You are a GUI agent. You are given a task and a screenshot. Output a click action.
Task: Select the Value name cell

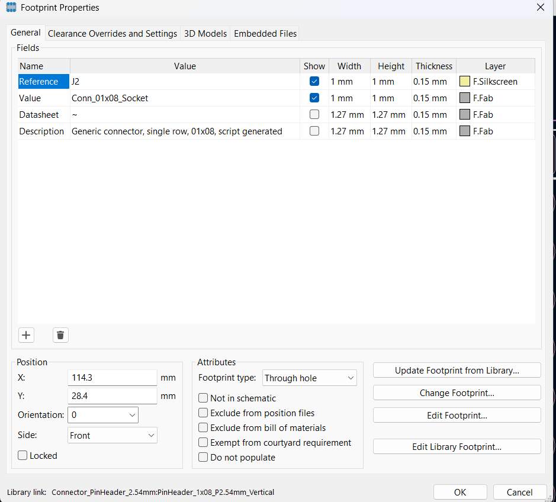[x=44, y=98]
